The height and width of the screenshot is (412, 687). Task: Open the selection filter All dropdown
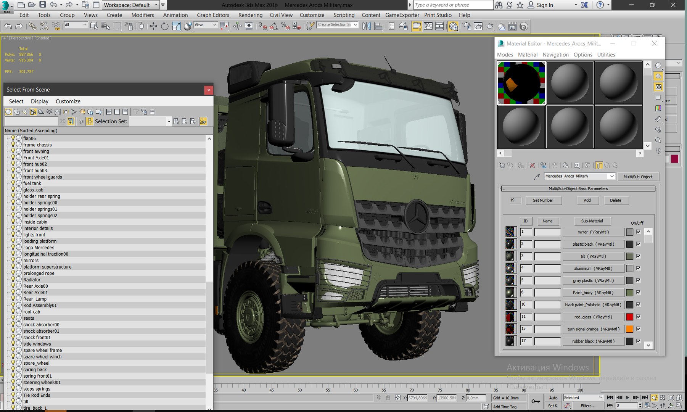point(76,25)
